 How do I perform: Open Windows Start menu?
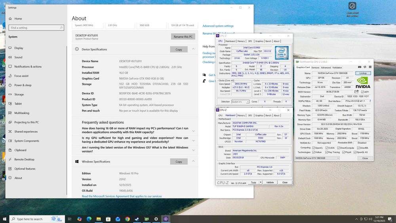point(4,219)
